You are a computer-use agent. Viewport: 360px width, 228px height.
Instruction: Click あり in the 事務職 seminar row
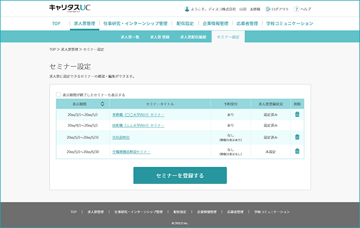(231, 115)
